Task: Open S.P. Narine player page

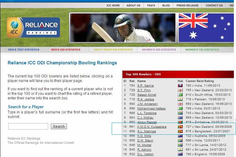Action: pyautogui.click(x=146, y=86)
